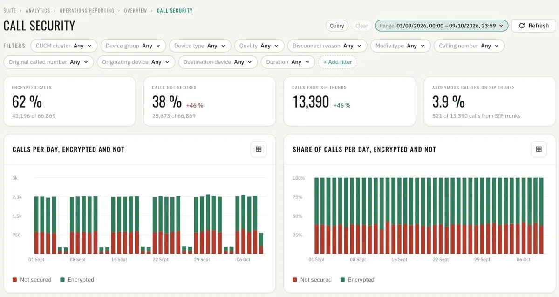Open the Disconnect reason filter dropdown
Viewport: 559px width, 297px height.
[x=327, y=46]
